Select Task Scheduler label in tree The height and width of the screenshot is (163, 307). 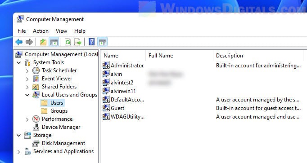click(59, 70)
